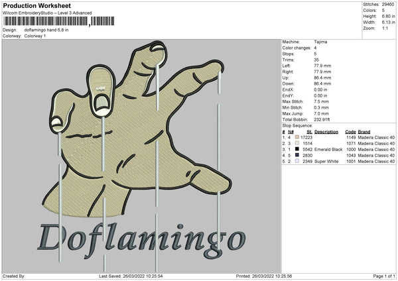Select the Height value '6.80 in'
398x281 pixels.
(x=388, y=16)
